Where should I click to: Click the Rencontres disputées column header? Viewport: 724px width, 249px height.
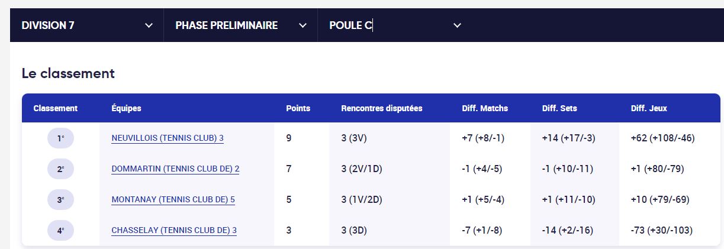(382, 108)
